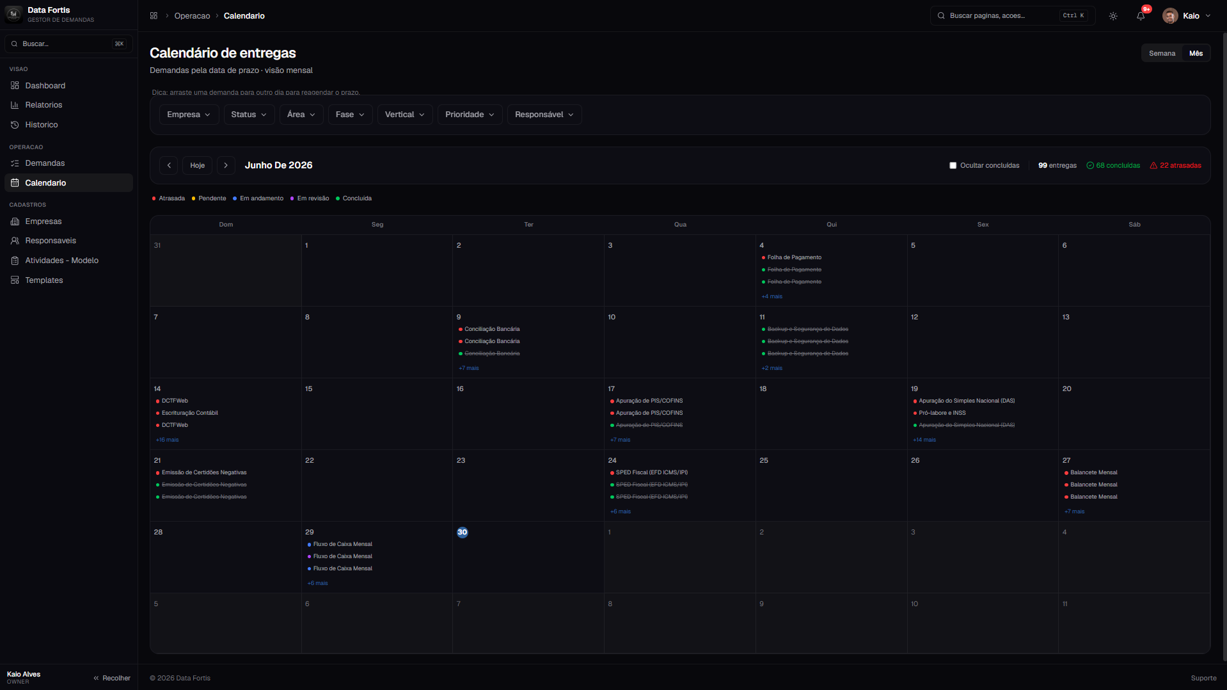The image size is (1227, 690).
Task: Go to next month with right arrow
Action: click(226, 165)
